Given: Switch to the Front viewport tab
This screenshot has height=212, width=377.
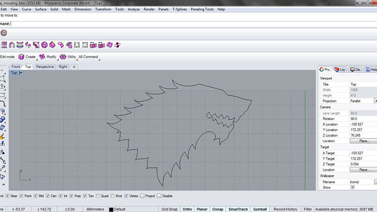Looking at the screenshot, I should pos(16,67).
